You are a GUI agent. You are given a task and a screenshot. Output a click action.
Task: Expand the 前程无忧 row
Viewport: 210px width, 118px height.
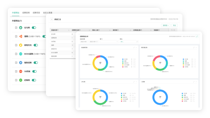click(x=16, y=45)
